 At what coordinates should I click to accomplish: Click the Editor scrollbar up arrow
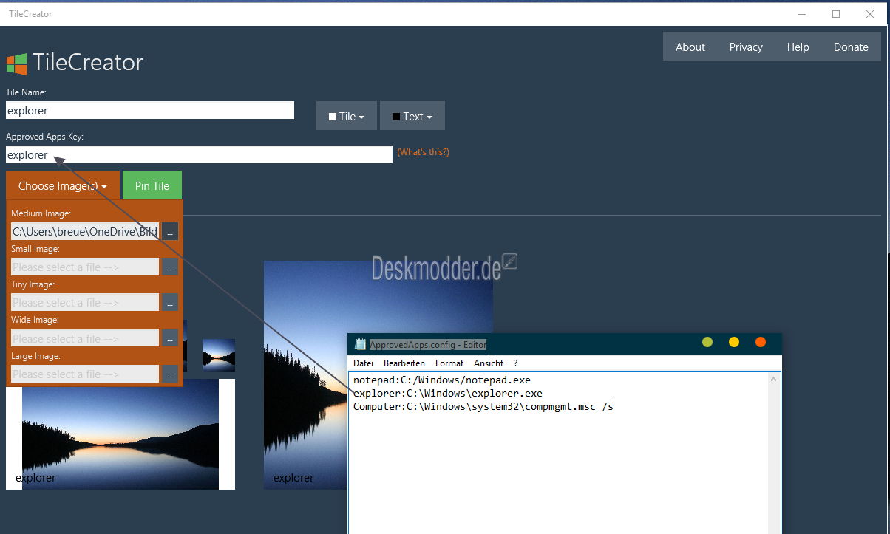(774, 379)
